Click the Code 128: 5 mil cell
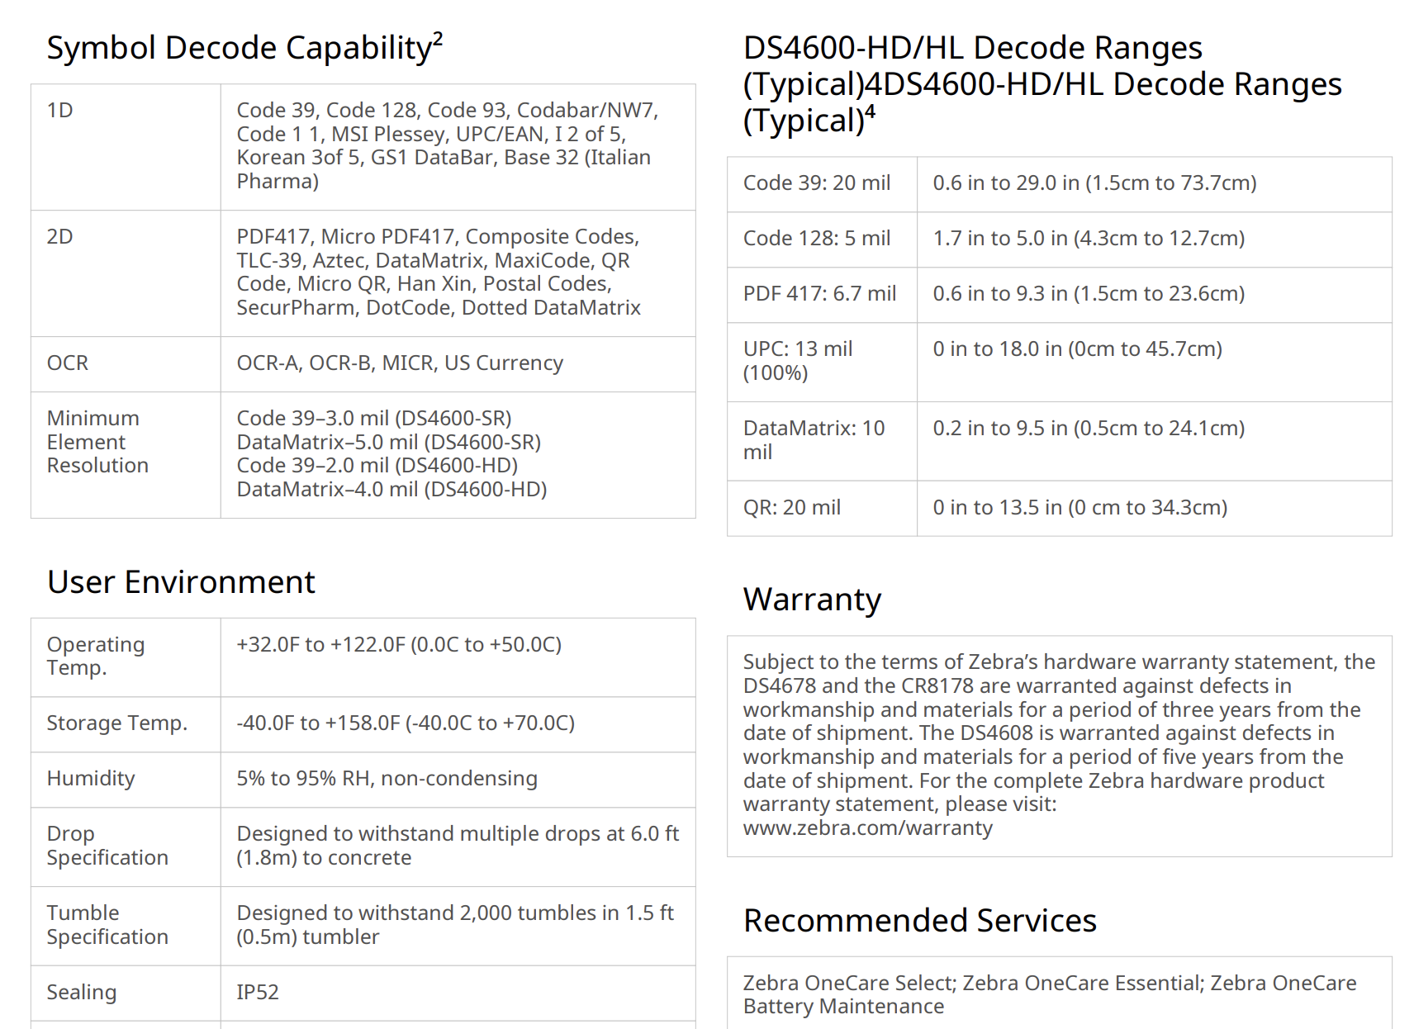 [x=817, y=239]
